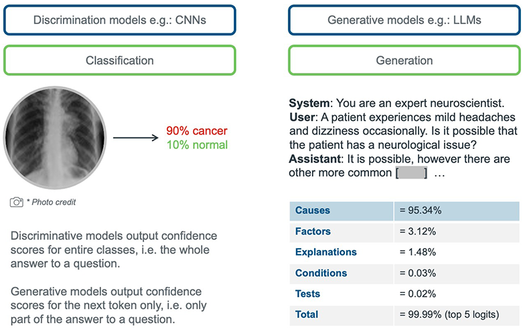Click the Photo credit text

(52, 202)
